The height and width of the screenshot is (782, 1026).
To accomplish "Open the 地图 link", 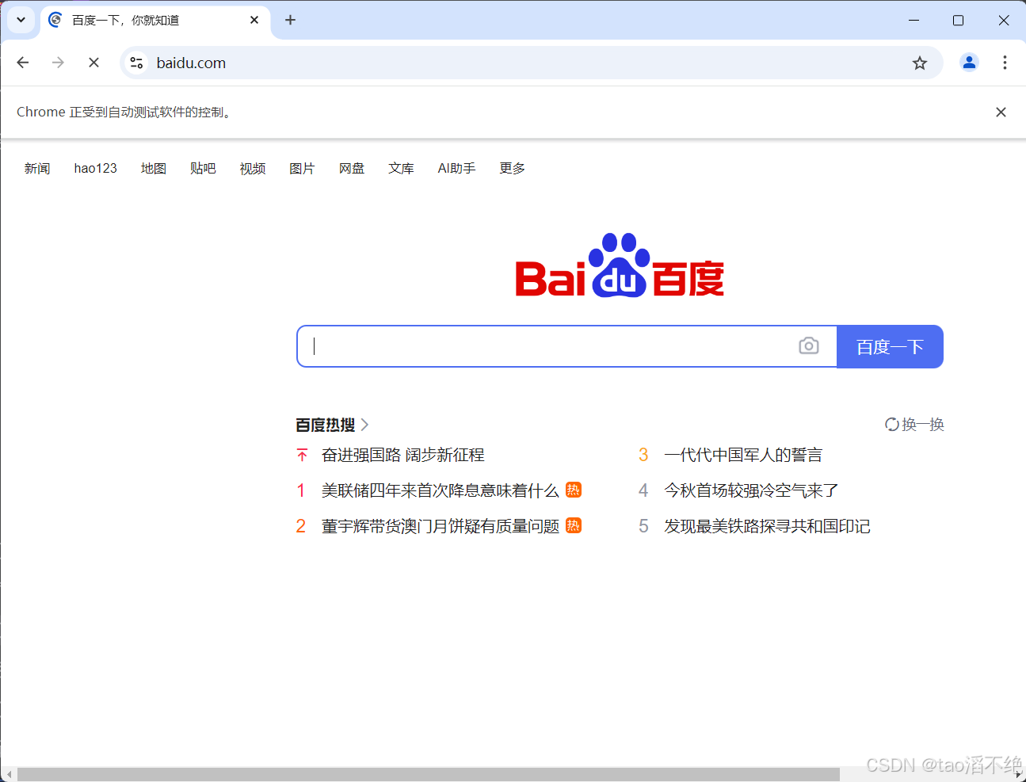I will click(154, 169).
